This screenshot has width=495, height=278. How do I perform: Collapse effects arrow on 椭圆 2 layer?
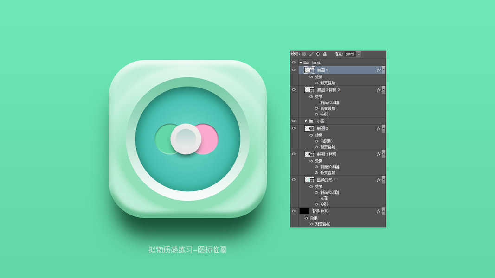(x=384, y=128)
